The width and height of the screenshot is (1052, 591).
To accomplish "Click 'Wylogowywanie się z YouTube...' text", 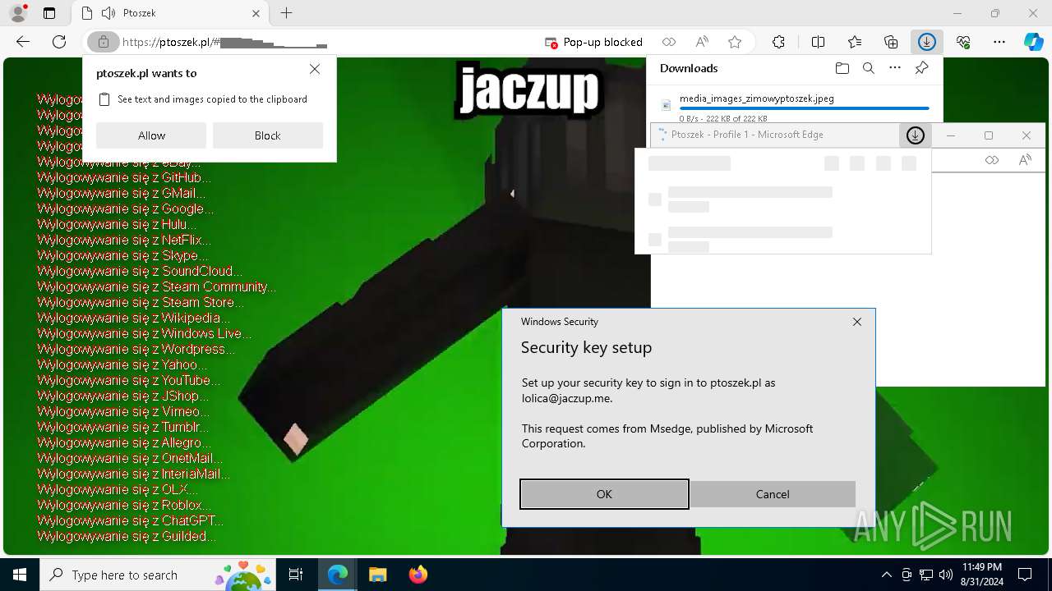I will pos(129,380).
